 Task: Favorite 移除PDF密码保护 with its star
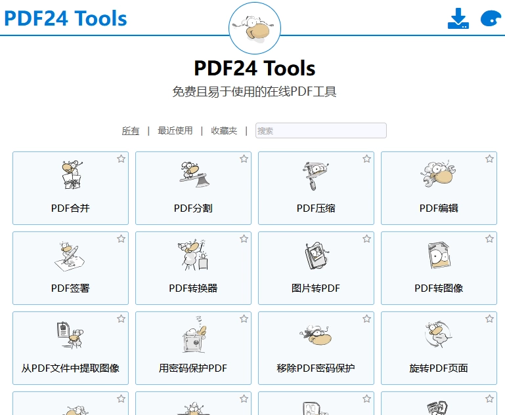pos(366,319)
